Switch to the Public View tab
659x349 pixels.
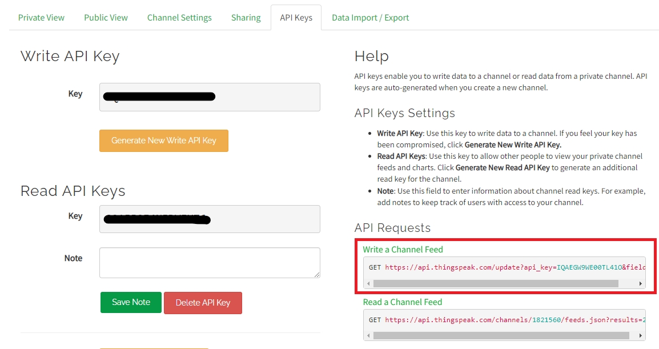pos(106,18)
